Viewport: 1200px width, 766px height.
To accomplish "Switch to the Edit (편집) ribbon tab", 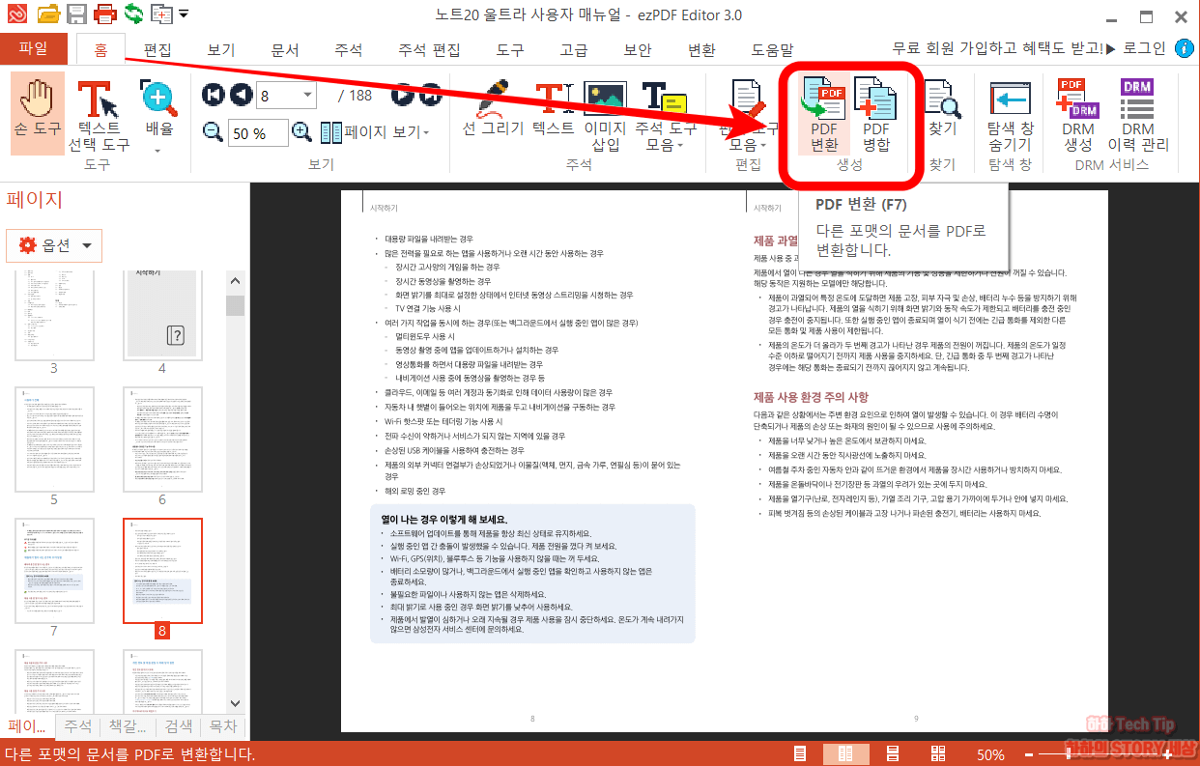I will pyautogui.click(x=157, y=49).
